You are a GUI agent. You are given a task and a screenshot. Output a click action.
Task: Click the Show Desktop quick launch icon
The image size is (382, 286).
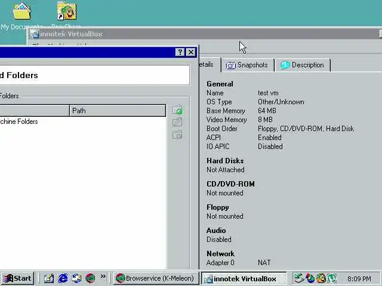(x=76, y=278)
